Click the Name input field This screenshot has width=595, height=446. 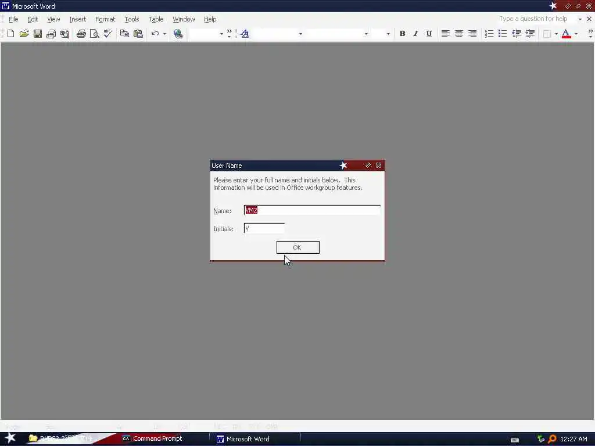coord(312,210)
